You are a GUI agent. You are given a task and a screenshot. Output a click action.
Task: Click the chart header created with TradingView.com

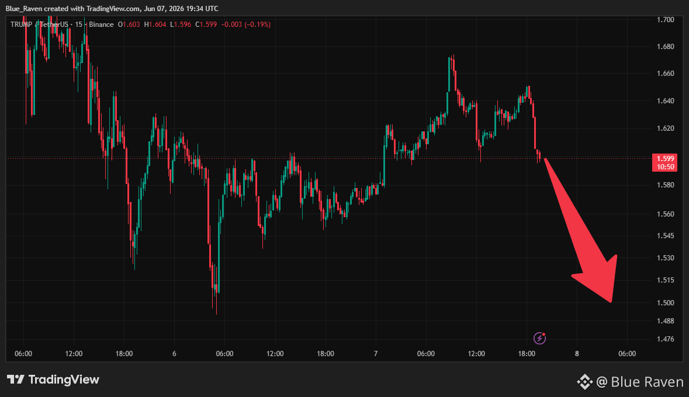click(x=112, y=9)
